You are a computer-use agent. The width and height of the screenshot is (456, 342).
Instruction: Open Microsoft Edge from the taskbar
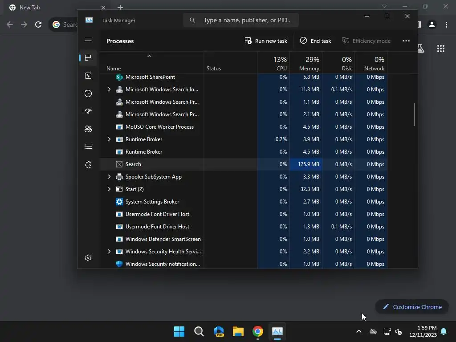point(219,331)
